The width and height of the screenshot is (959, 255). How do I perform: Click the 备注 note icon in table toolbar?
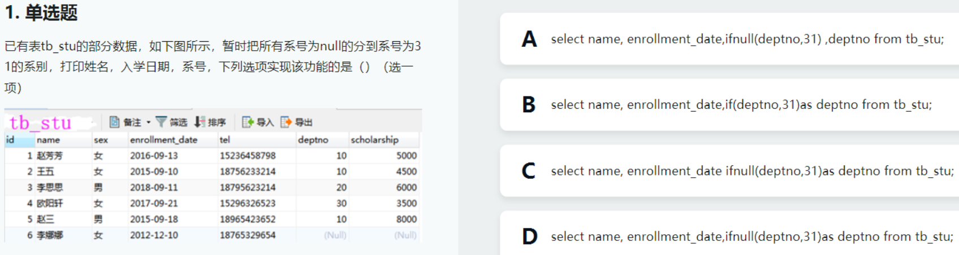114,122
